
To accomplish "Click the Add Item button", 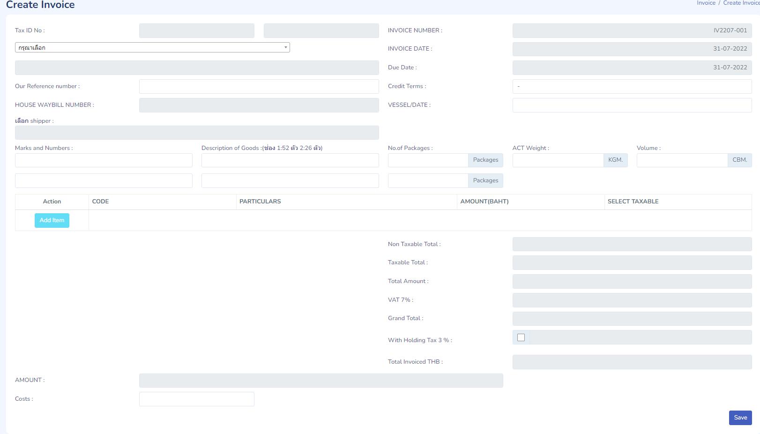I will point(52,220).
